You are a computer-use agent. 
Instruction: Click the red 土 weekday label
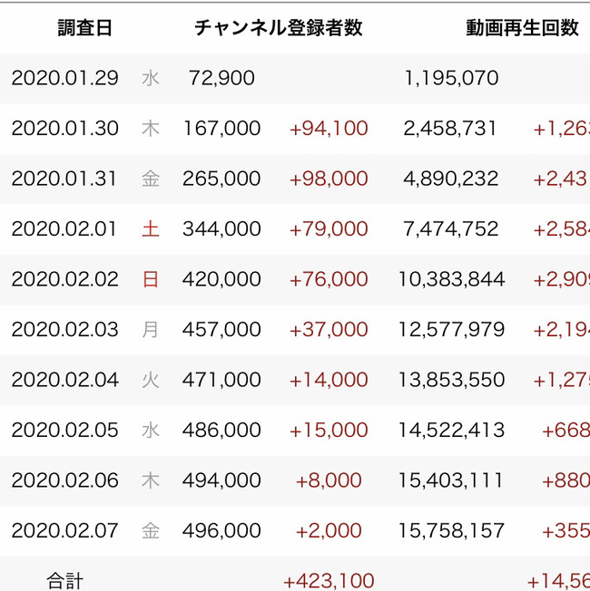(x=151, y=229)
